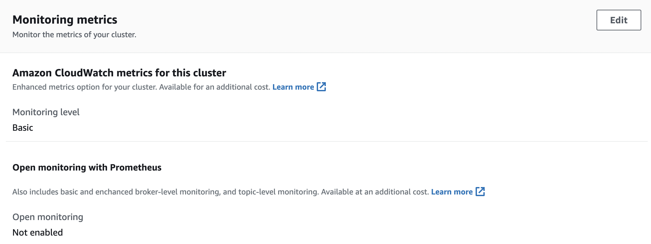Screen dimensions: 651x244
Task: Open Learn more link for CloudWatch metrics
Action: point(293,87)
